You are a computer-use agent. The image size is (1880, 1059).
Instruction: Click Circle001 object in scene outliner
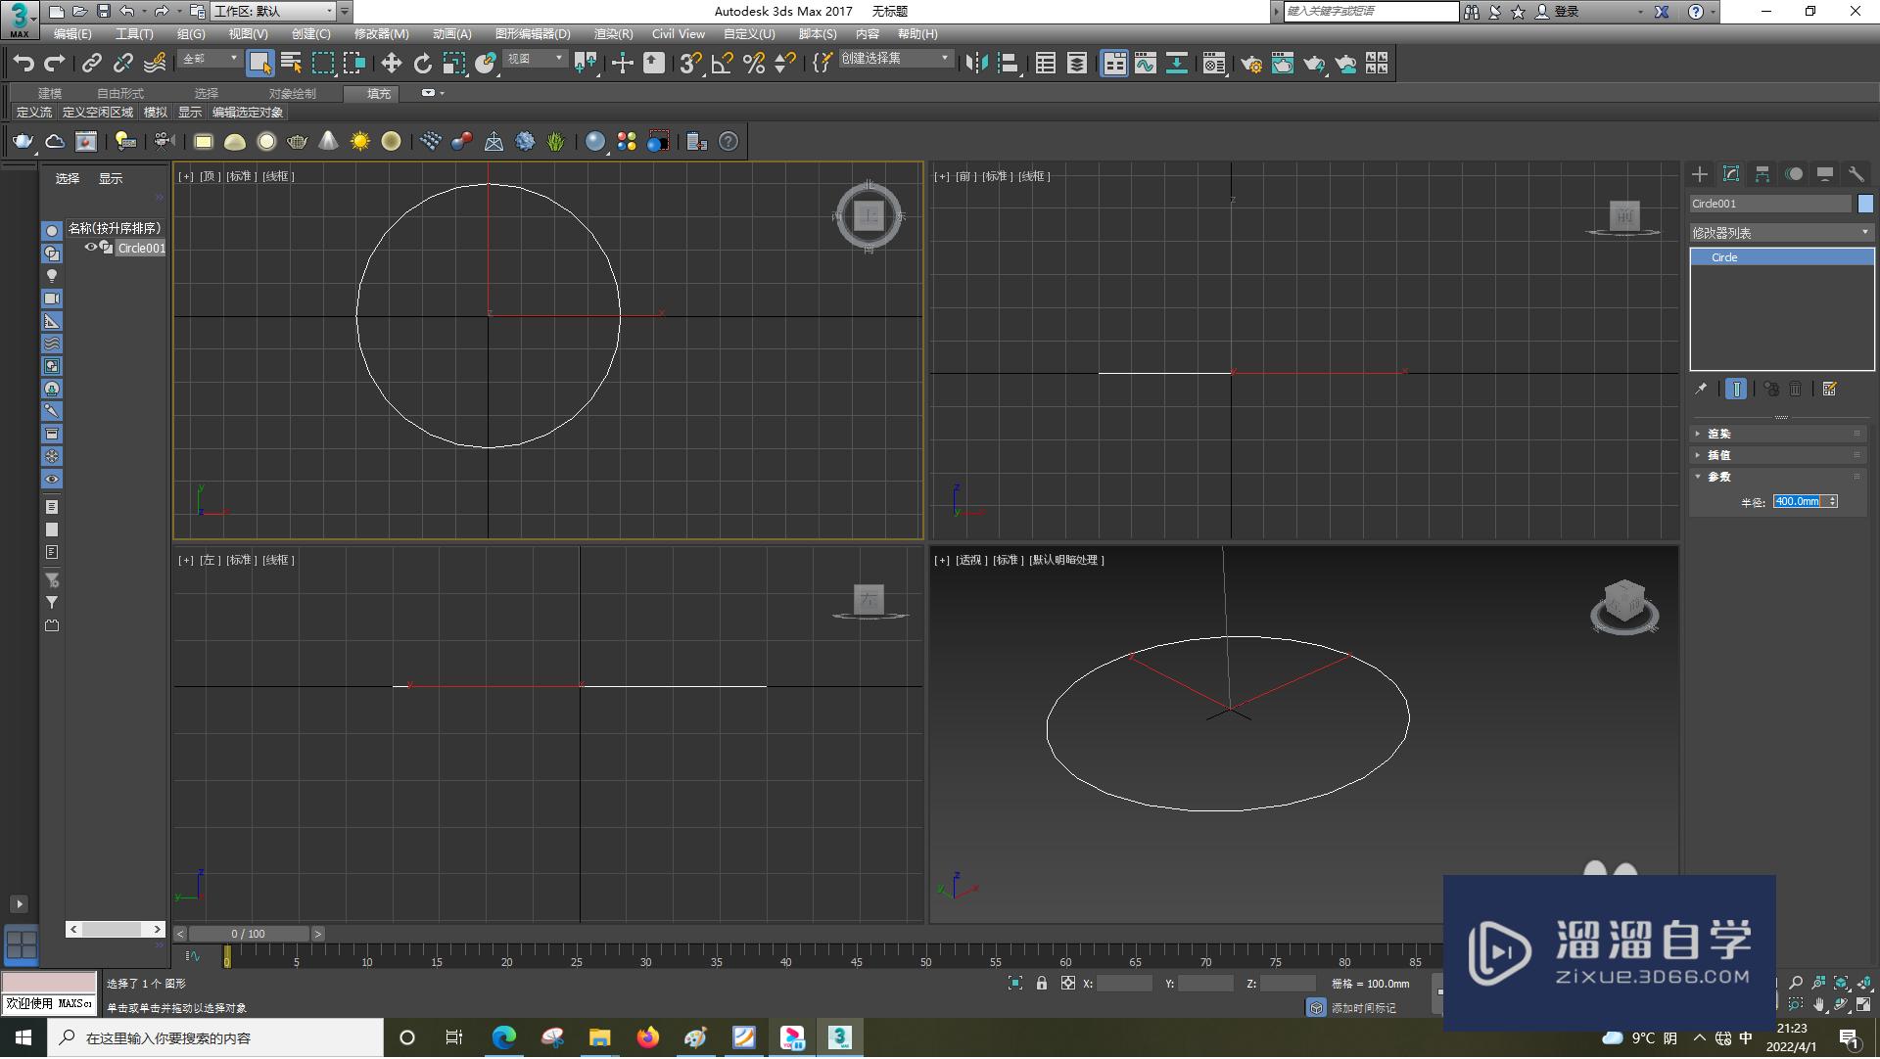(141, 248)
